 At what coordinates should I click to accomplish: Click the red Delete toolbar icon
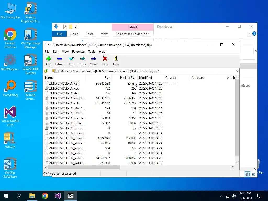105,61
